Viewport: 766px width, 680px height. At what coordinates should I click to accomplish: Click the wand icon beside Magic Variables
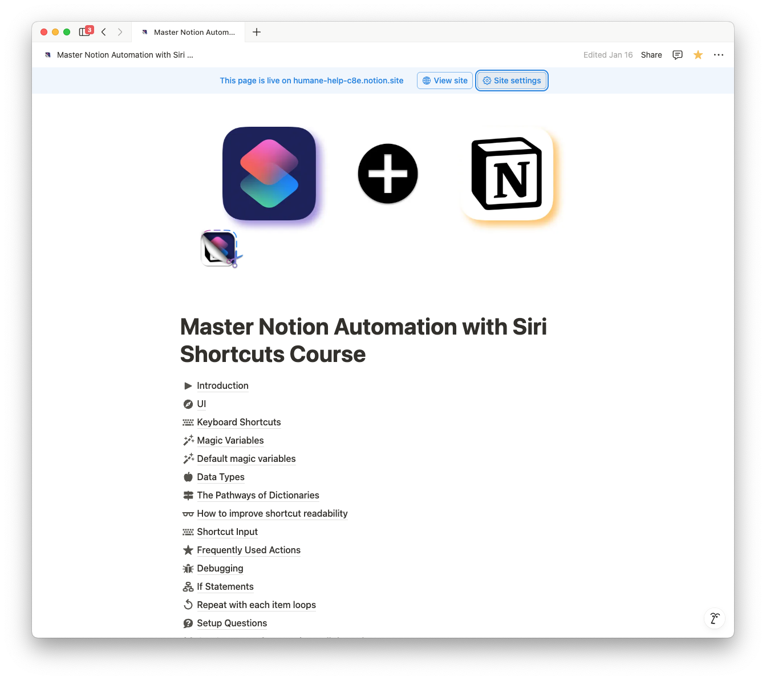coord(188,441)
